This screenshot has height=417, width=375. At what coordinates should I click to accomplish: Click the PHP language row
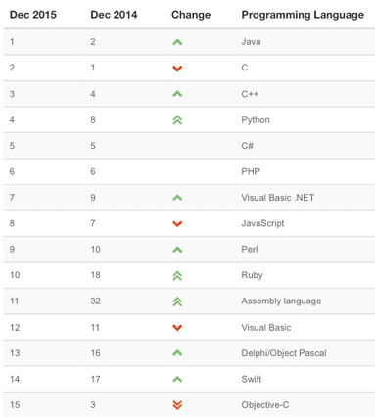[x=189, y=171]
